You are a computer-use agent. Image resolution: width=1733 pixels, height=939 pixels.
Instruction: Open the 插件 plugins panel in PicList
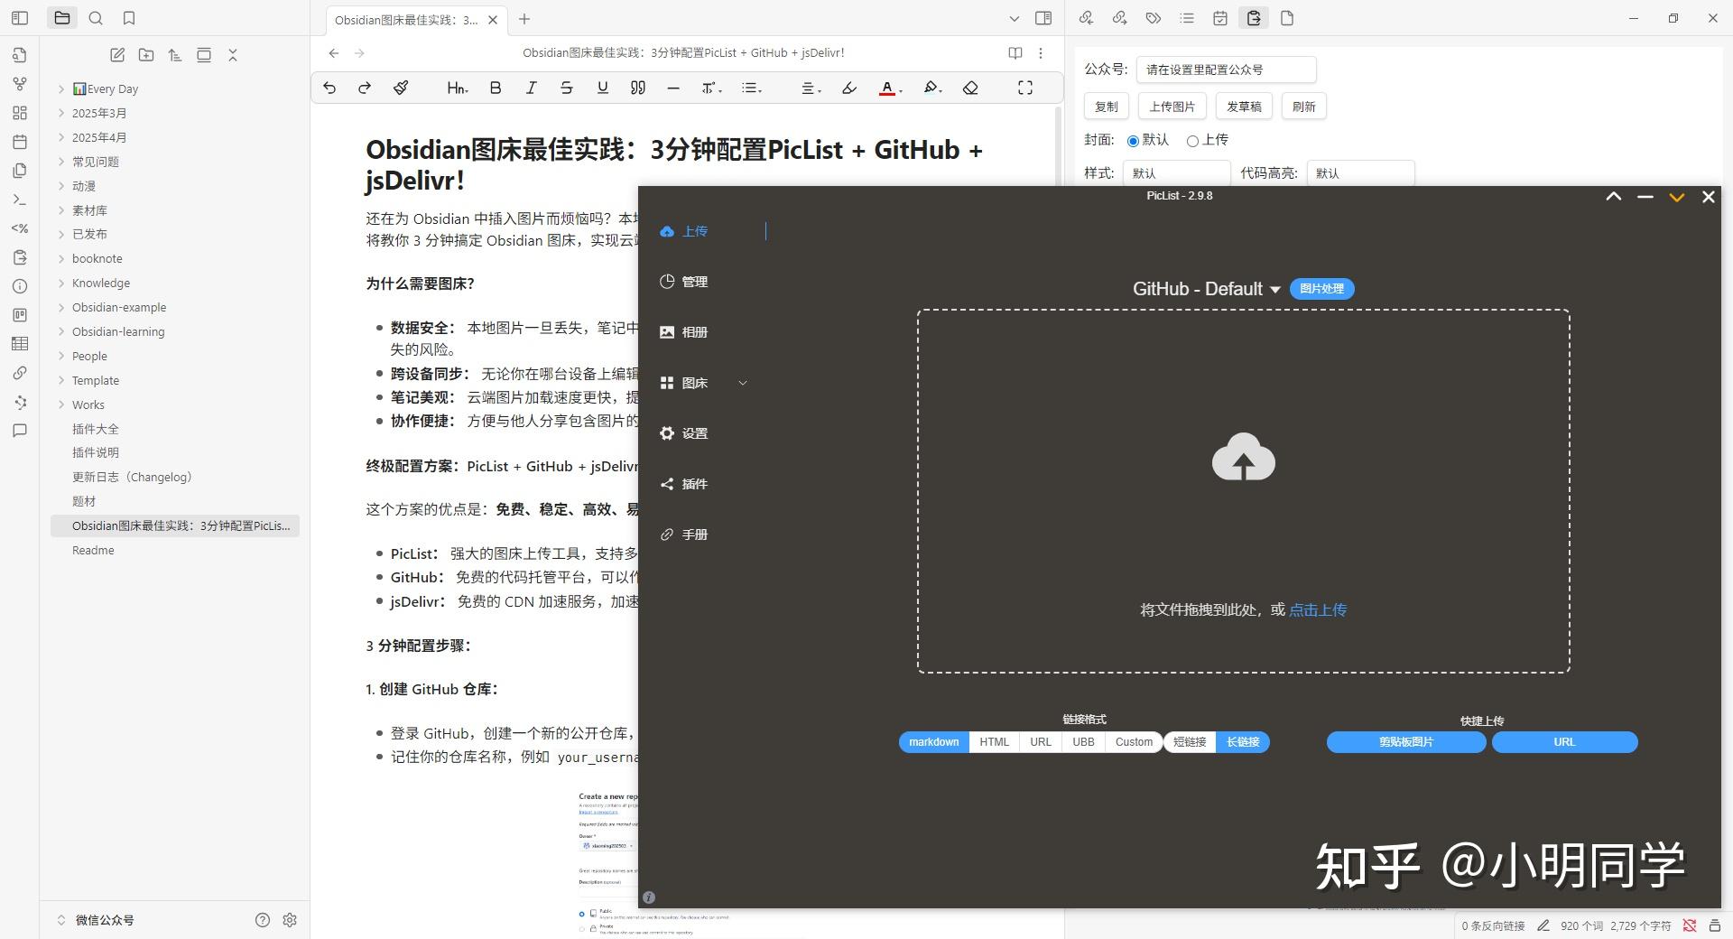[x=694, y=484]
